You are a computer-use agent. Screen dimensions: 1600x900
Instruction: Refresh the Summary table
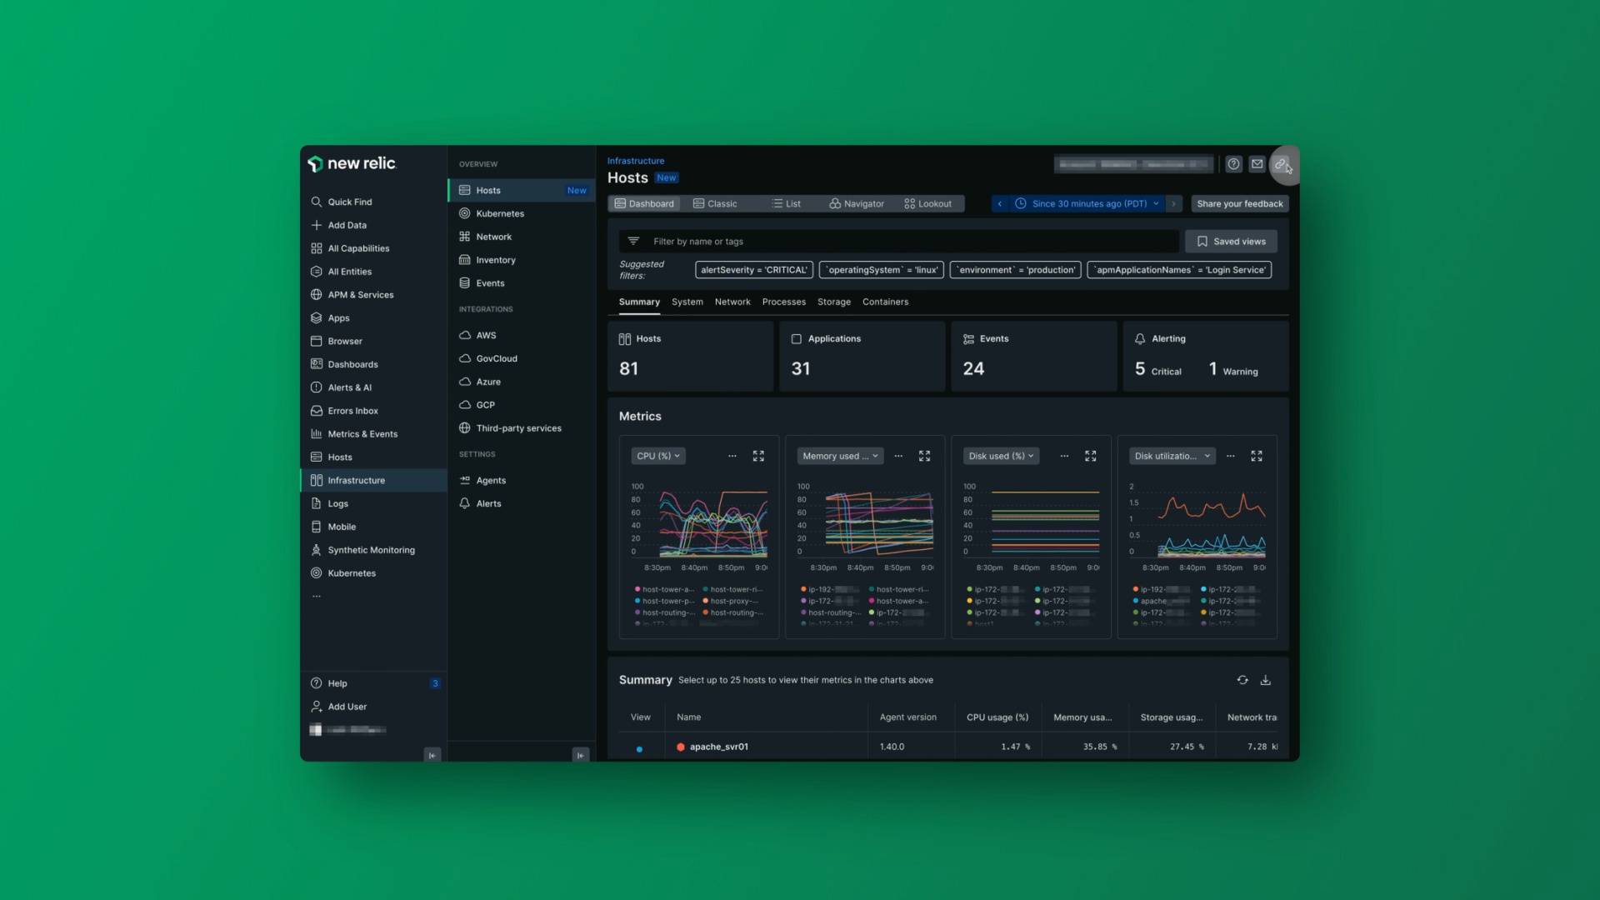[1242, 681]
